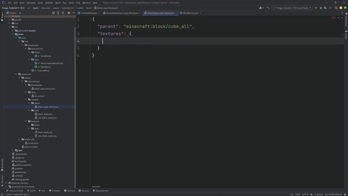Open the Run tool window
This screenshot has height=196, width=348.
click(x=42, y=191)
